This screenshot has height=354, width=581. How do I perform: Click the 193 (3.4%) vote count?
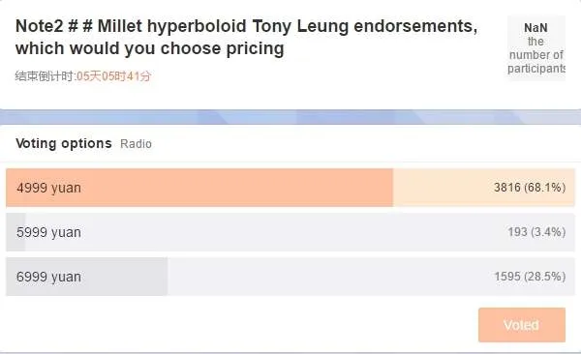click(536, 232)
